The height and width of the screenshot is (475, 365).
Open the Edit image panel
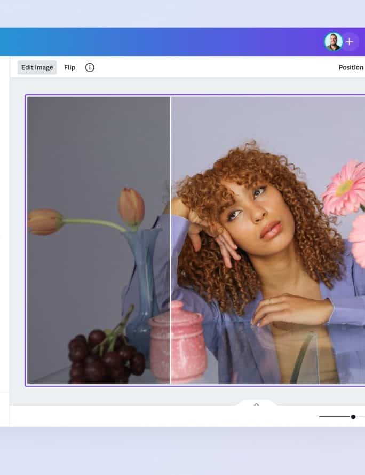click(37, 67)
